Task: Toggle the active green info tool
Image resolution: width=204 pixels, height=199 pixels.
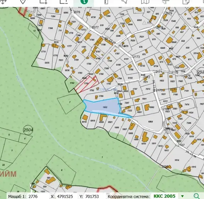Action: pos(84,2)
